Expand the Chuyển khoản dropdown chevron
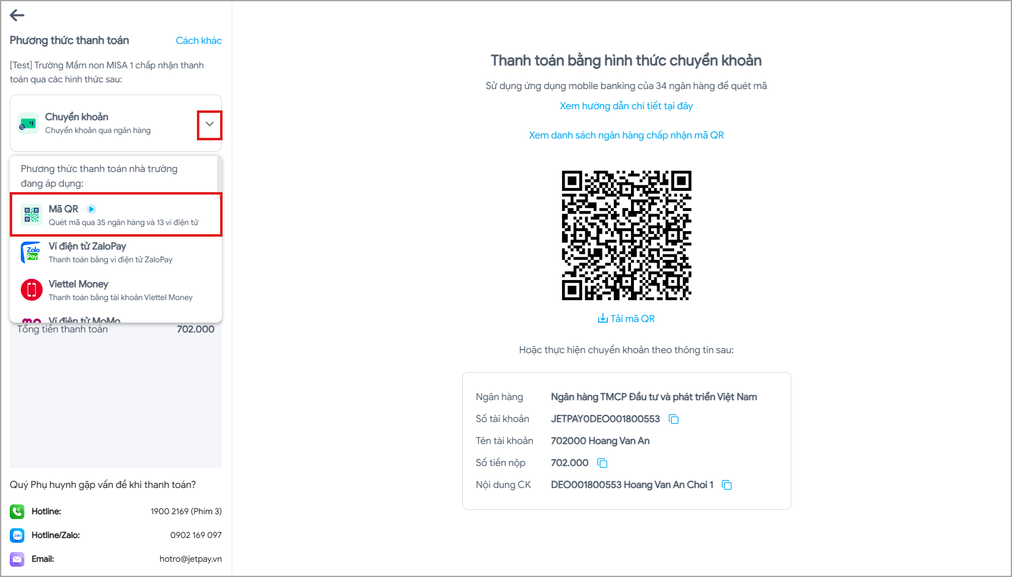 tap(209, 124)
